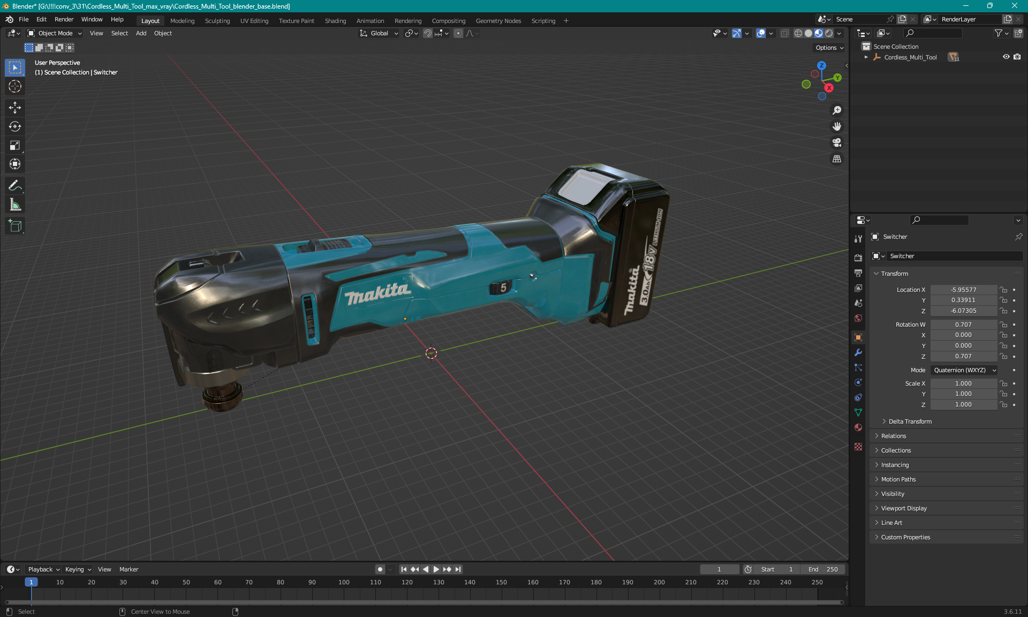
Task: Open the Object Constraints properties tab
Action: click(858, 397)
